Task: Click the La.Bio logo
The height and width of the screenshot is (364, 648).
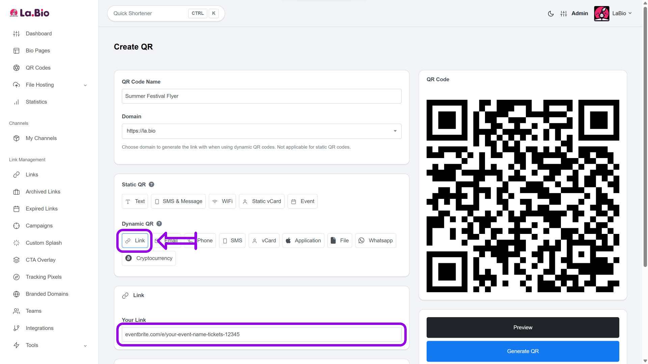Action: 30,13
